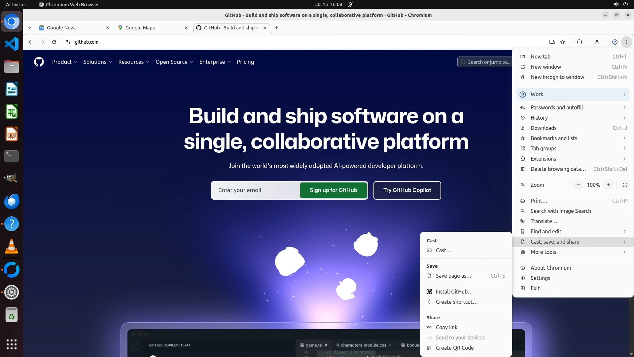This screenshot has height=357, width=634.
Task: Increase zoom with the plus button
Action: click(x=608, y=185)
